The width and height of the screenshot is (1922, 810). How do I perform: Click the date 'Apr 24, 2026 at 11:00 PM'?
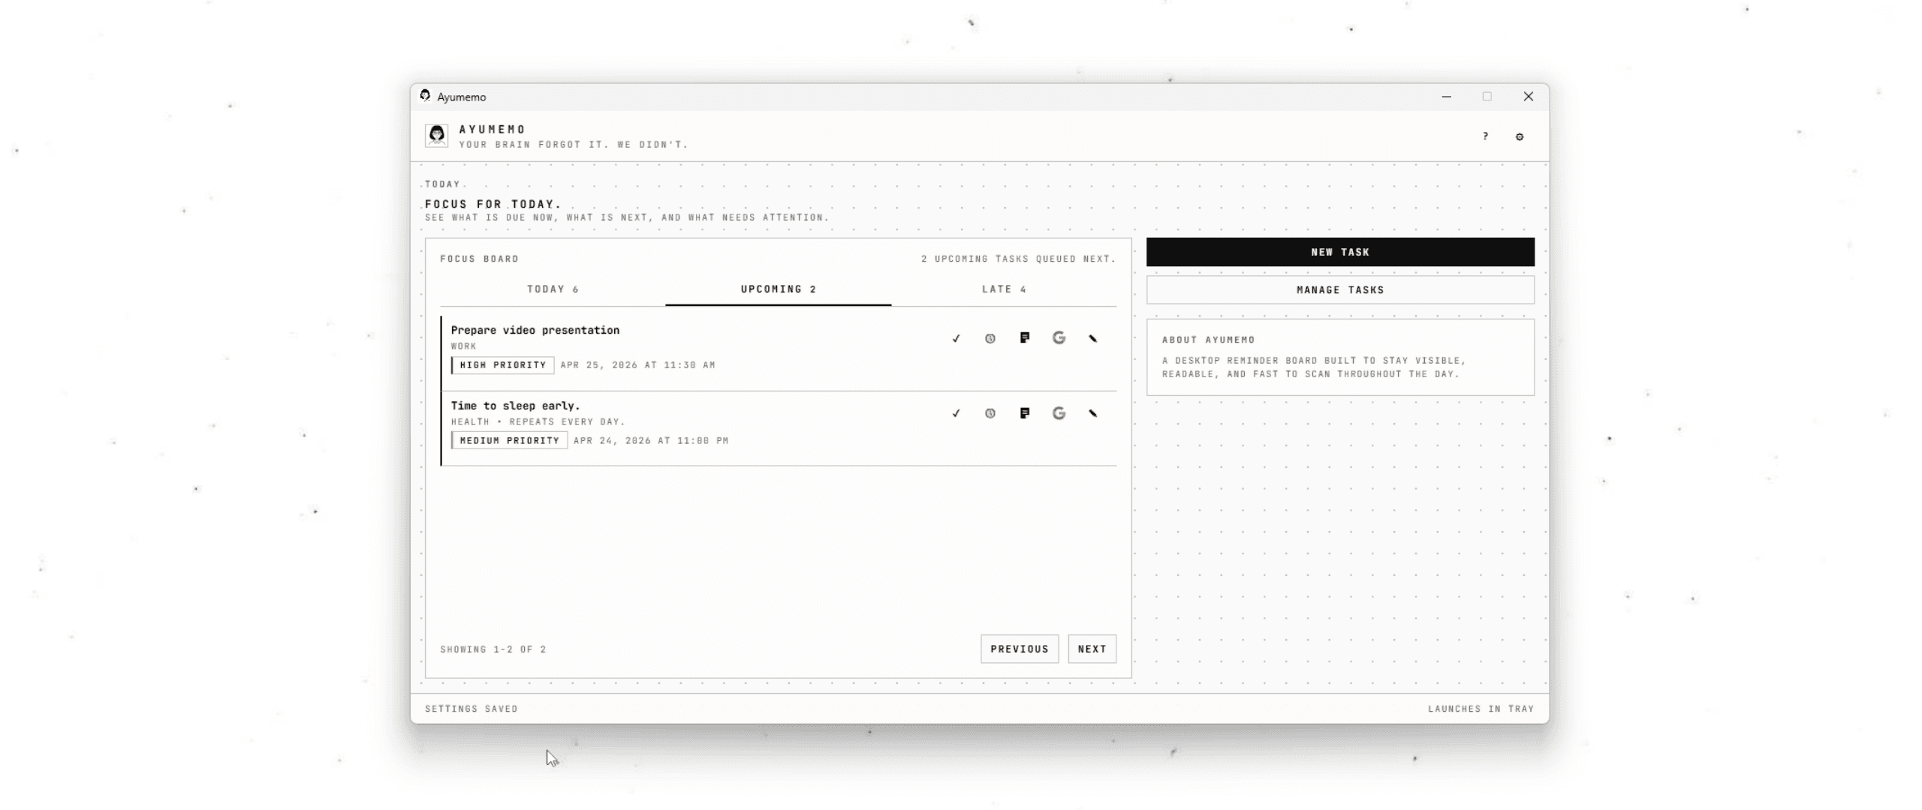coord(651,440)
